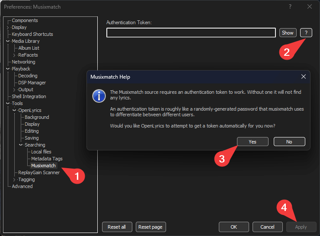Collapse the OpenLyrics tree node

pos(14,110)
